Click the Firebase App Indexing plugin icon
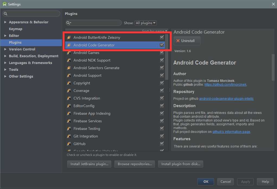 pos(69,113)
